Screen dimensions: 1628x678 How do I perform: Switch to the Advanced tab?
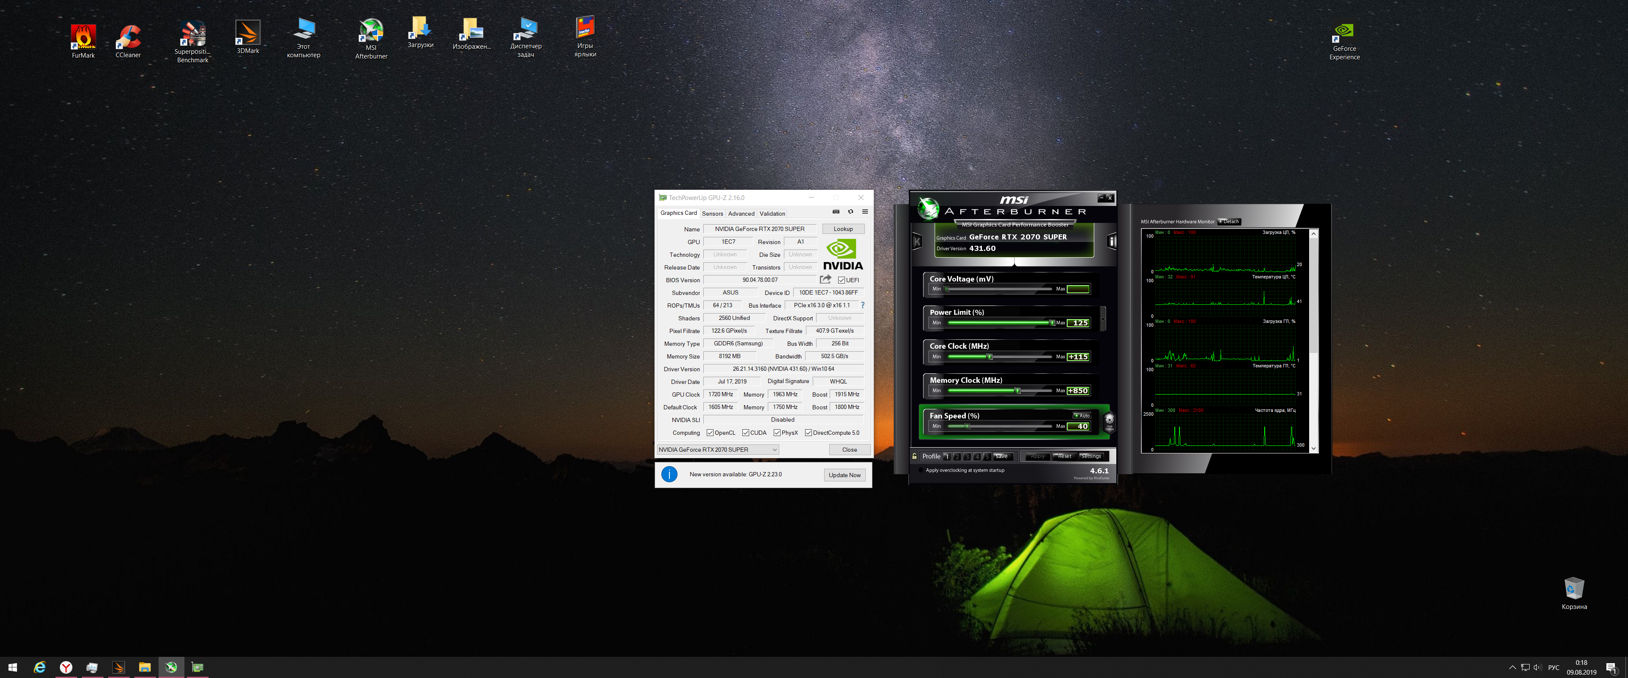coord(741,214)
